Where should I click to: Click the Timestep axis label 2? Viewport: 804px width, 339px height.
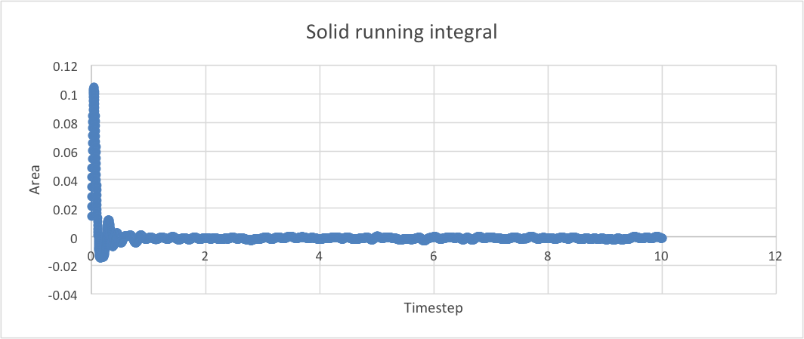point(205,257)
